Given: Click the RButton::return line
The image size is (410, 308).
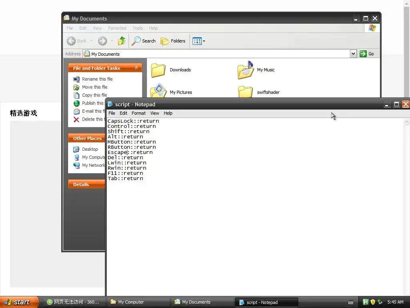Looking at the screenshot, I should coord(131,147).
